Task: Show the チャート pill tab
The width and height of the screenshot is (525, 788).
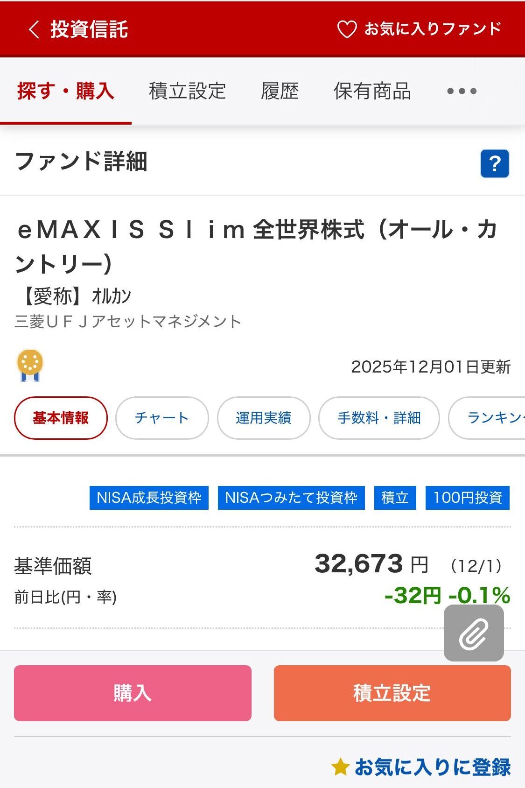Action: coord(162,418)
